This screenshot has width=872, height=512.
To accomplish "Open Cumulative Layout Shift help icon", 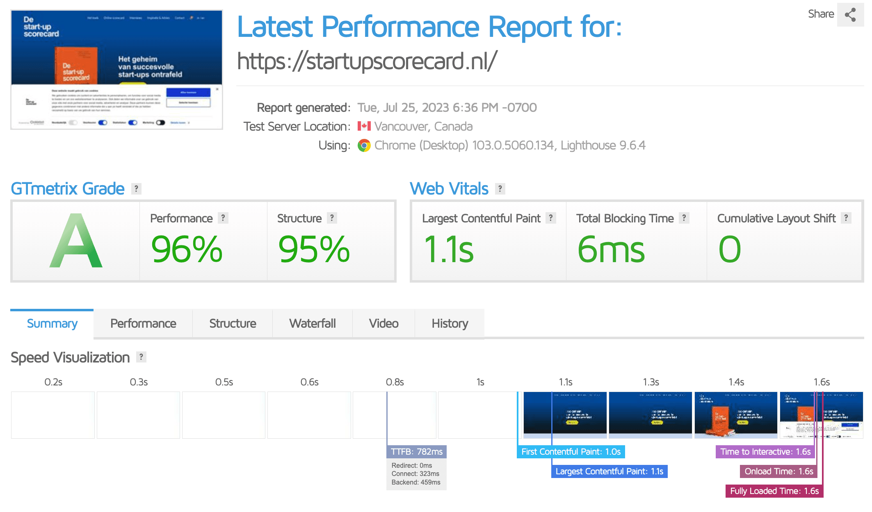I will [x=846, y=218].
